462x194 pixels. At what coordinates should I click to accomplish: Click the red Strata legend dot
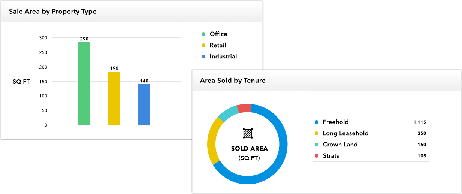click(317, 156)
